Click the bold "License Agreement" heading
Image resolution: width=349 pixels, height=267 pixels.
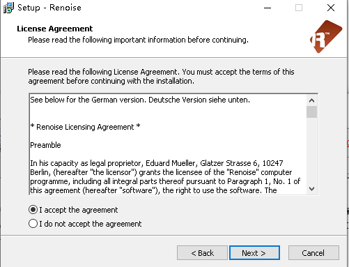coord(55,29)
